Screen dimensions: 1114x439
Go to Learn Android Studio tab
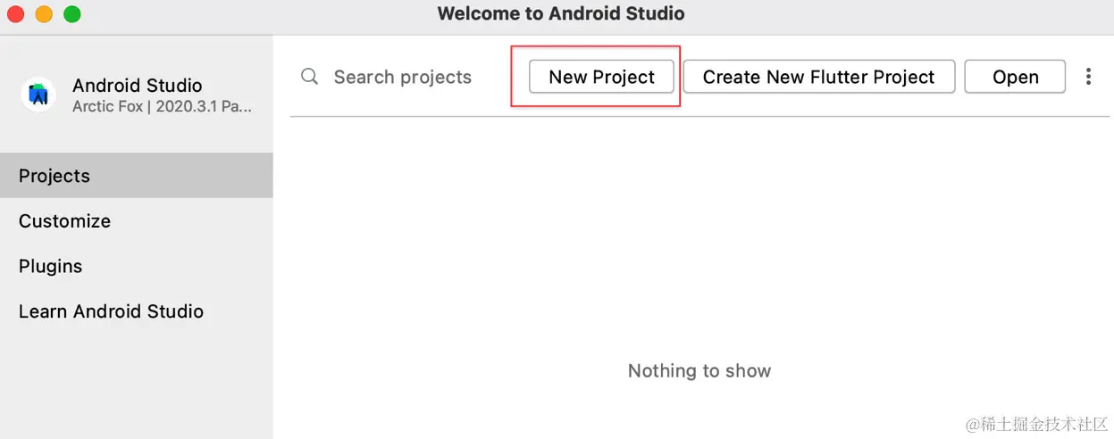point(137,311)
